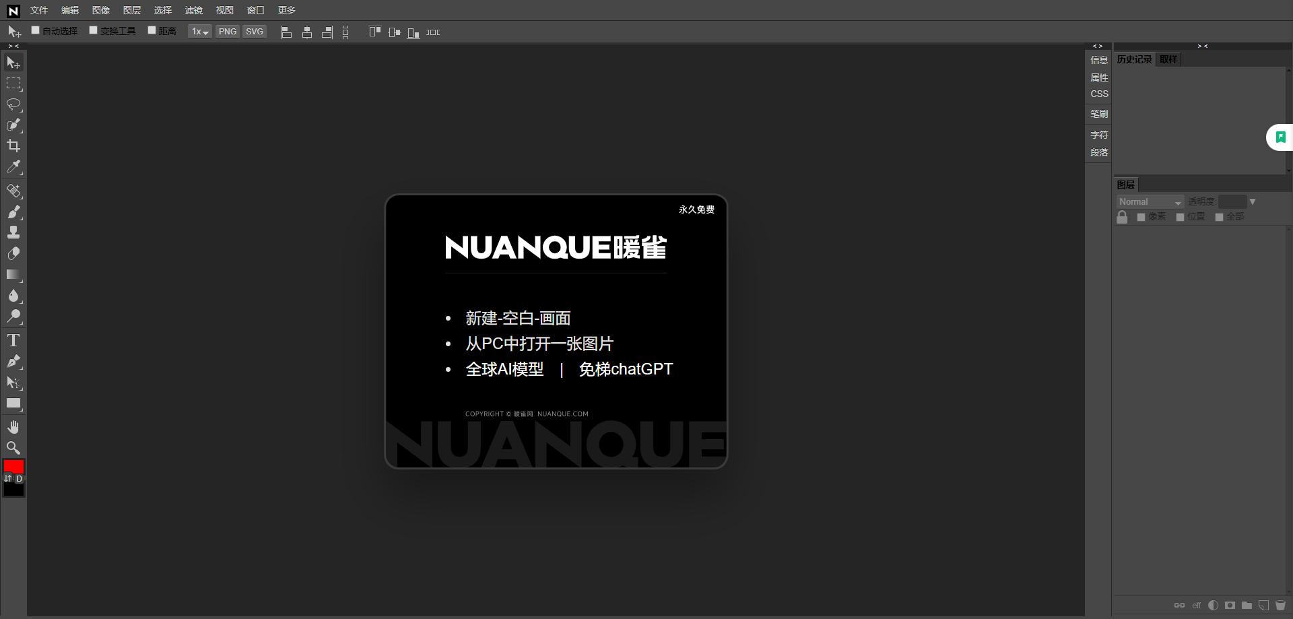This screenshot has height=619, width=1293.
Task: Add a layer mask from Layers panel footer
Action: 1230,606
